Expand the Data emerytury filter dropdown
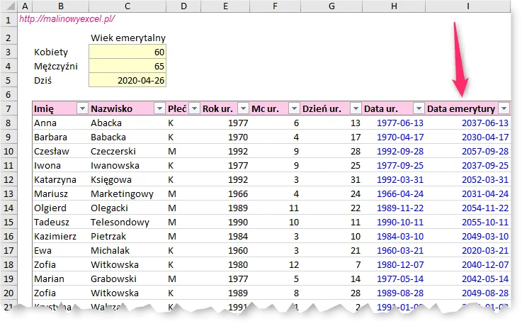The width and height of the screenshot is (522, 326). pos(503,109)
